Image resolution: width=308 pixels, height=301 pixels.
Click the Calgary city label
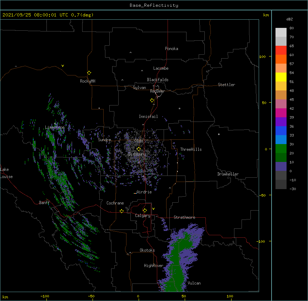143,216
